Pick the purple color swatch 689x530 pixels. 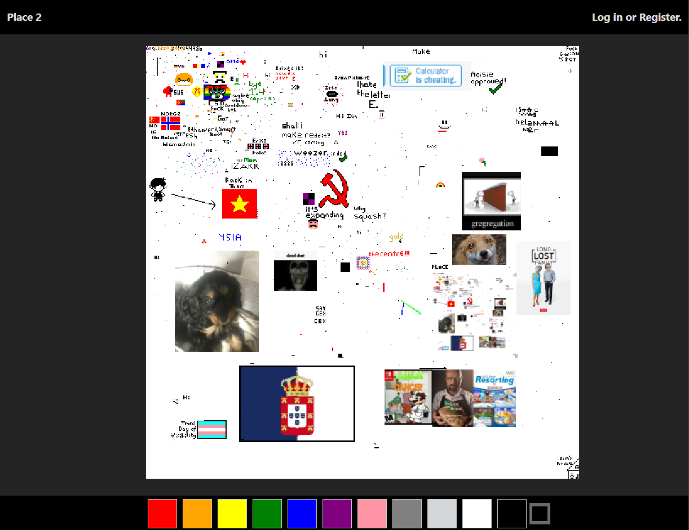tap(337, 513)
